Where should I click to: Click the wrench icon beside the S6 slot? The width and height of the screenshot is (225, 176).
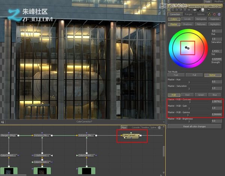click(x=199, y=10)
